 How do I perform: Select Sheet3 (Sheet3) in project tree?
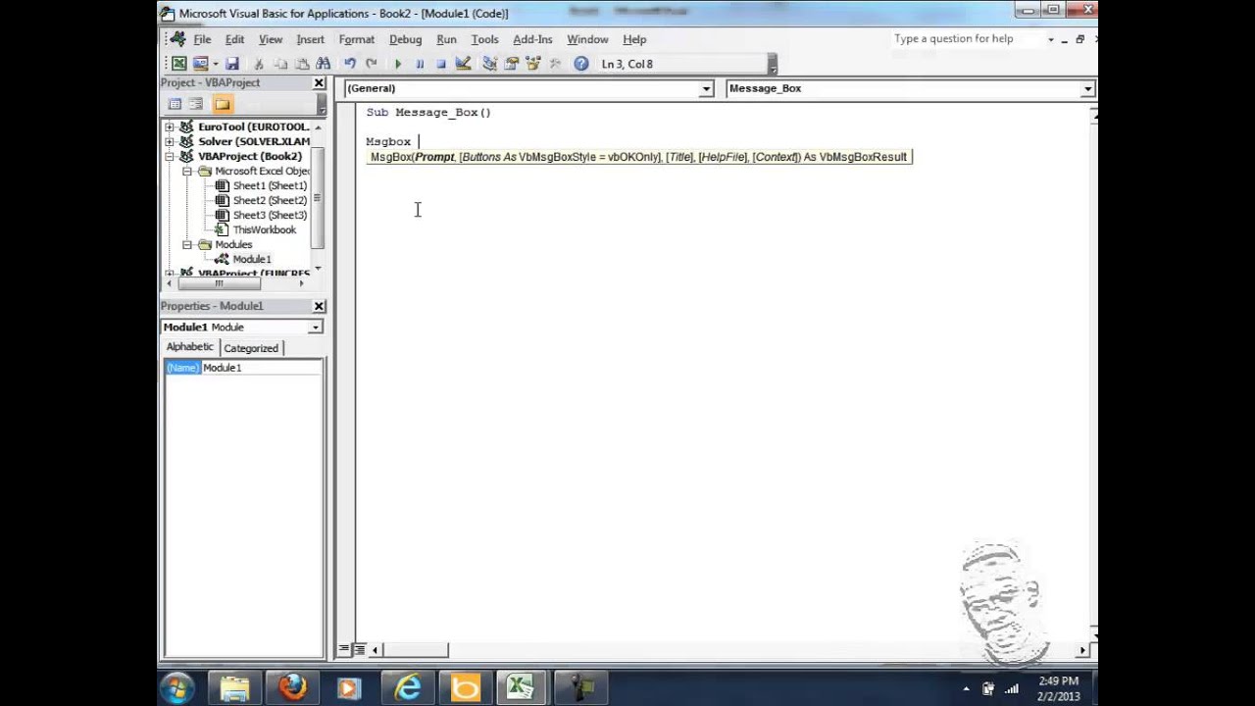click(x=270, y=215)
